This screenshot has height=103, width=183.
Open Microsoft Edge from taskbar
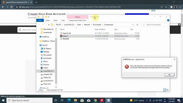click(x=69, y=100)
